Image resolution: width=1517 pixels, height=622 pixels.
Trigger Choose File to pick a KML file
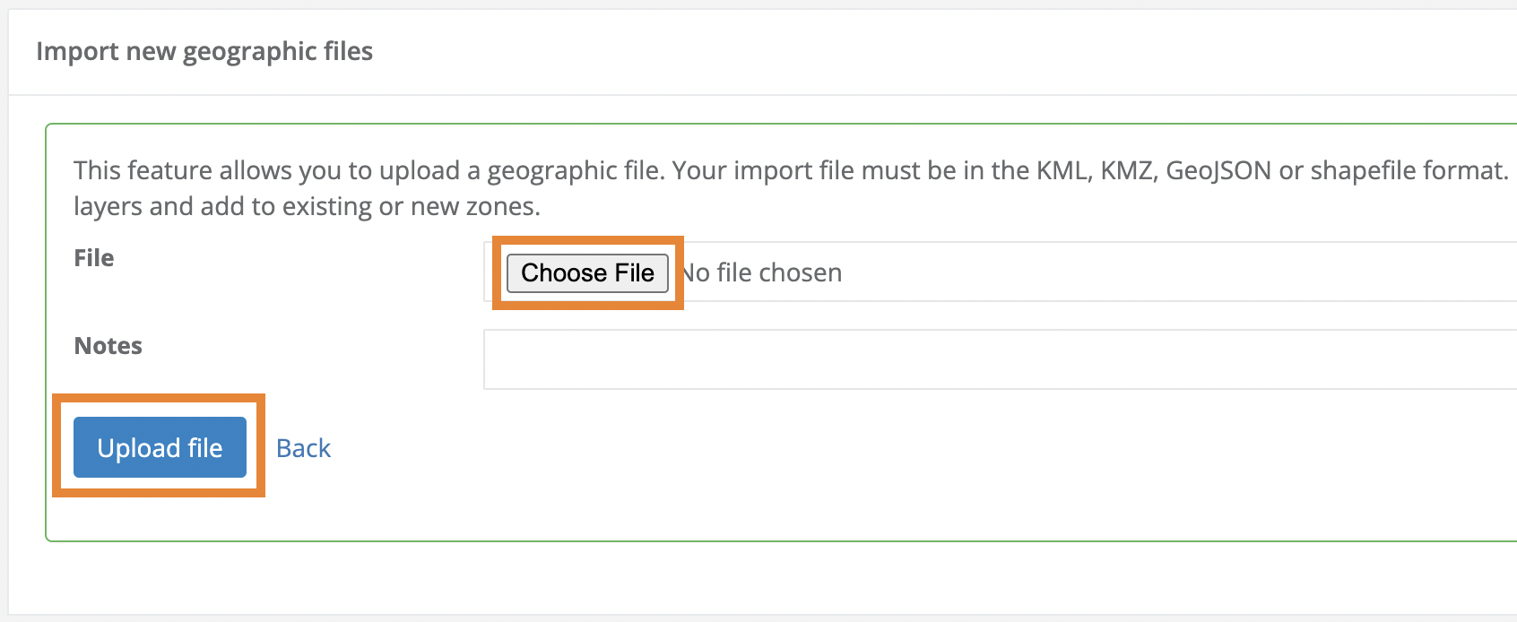coord(587,272)
